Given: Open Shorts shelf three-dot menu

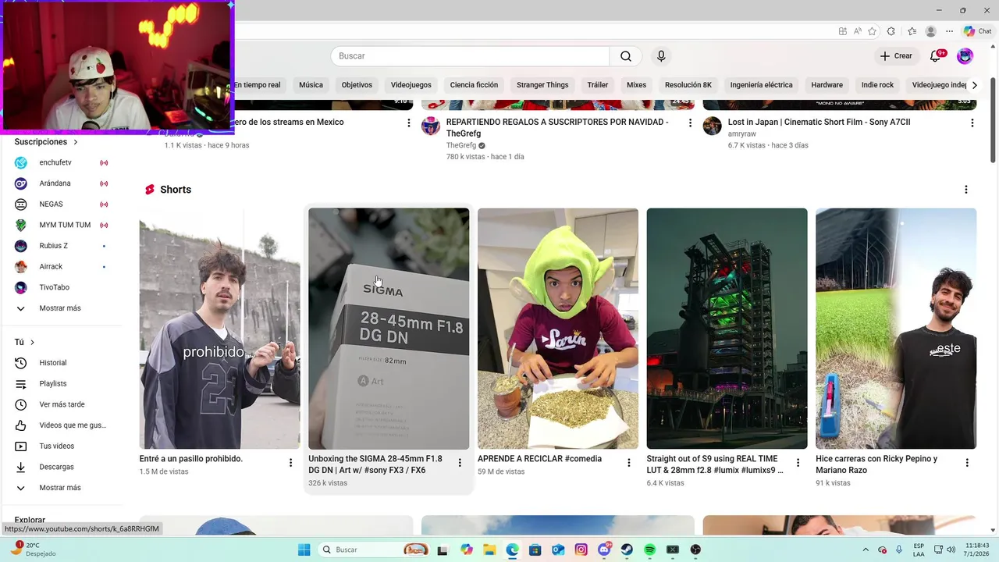Looking at the screenshot, I should pos(965,190).
